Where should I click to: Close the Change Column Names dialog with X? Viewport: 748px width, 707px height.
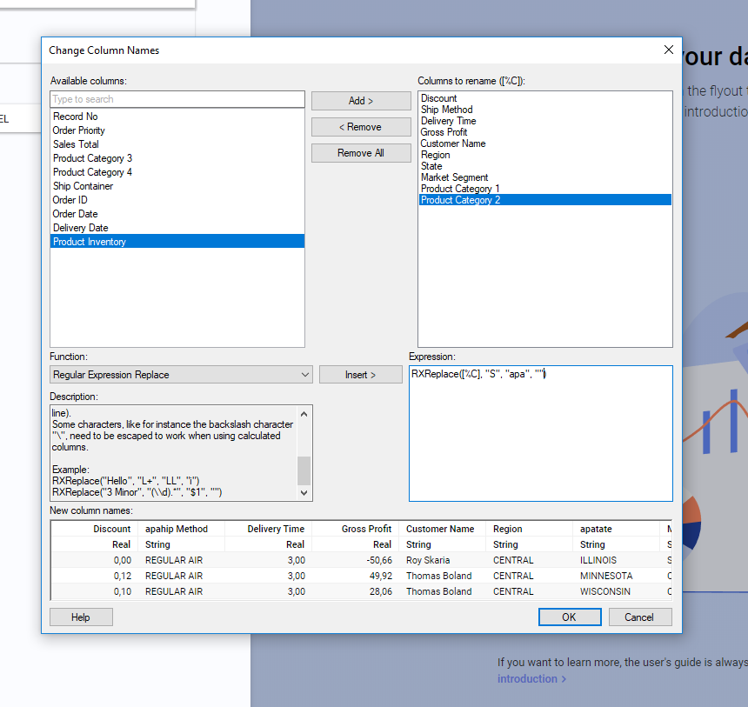pos(668,50)
